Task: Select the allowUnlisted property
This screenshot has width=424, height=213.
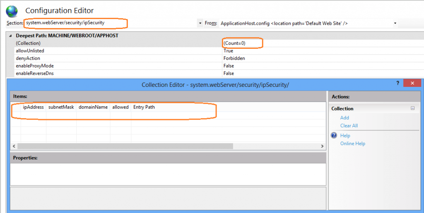Action: point(30,51)
